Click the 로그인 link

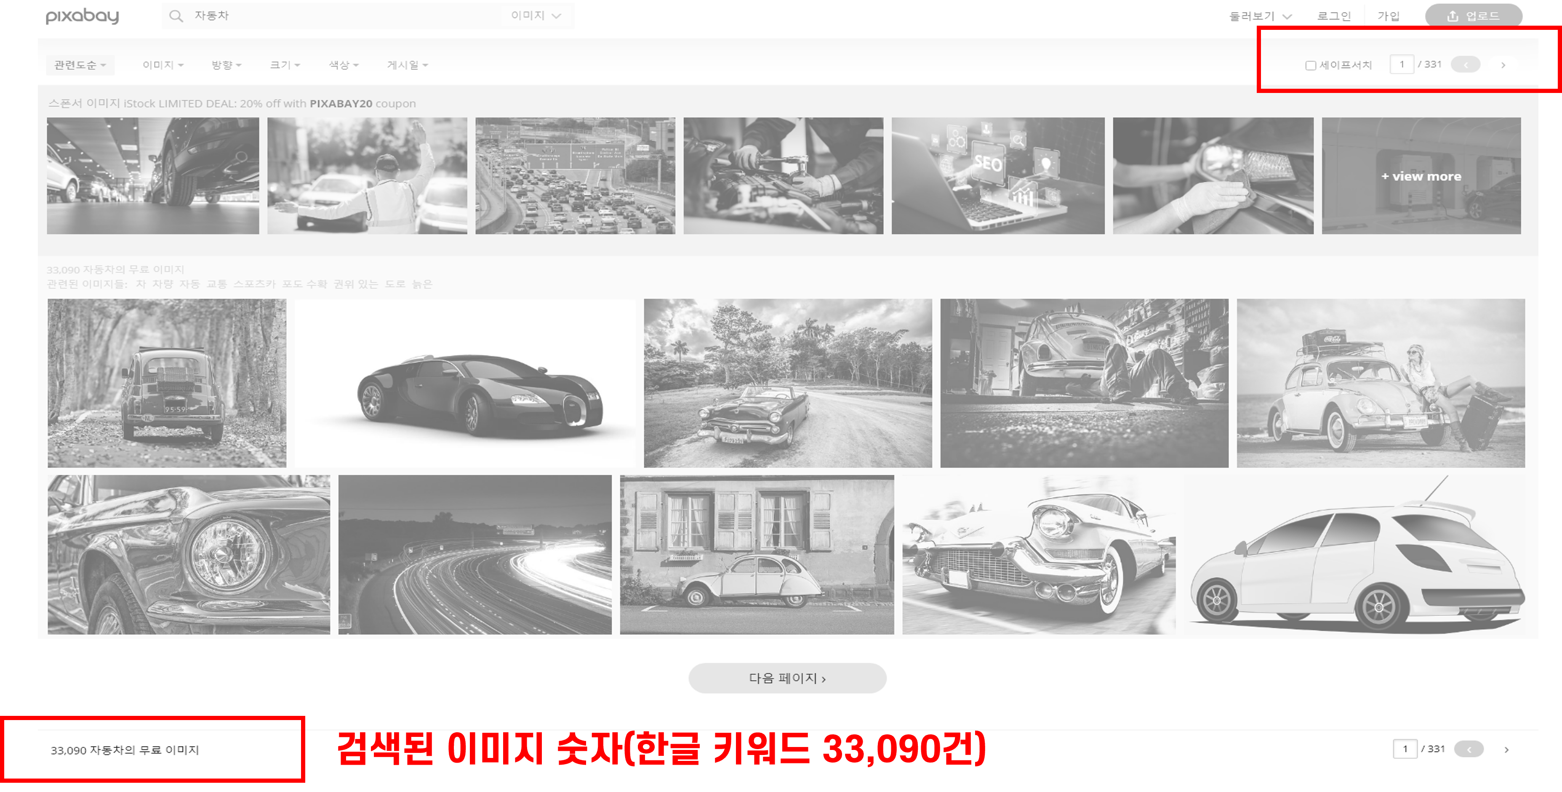coord(1333,16)
